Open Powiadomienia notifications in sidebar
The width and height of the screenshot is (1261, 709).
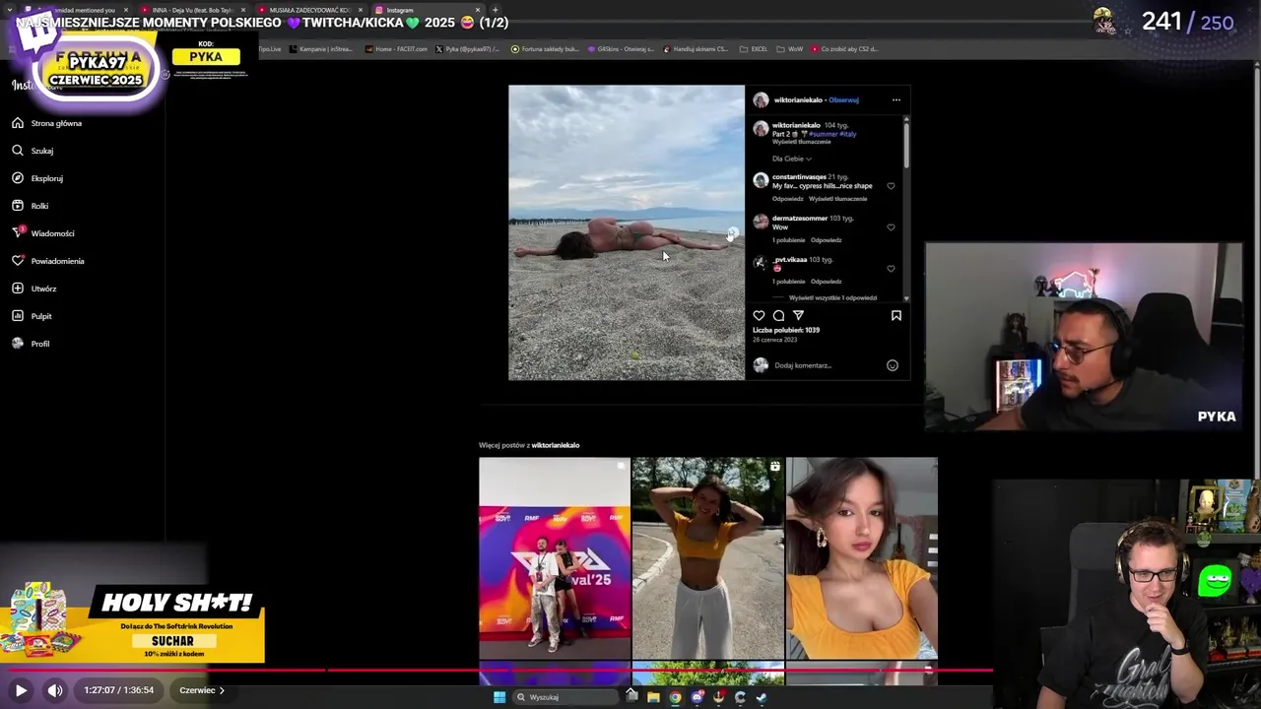coord(48,261)
